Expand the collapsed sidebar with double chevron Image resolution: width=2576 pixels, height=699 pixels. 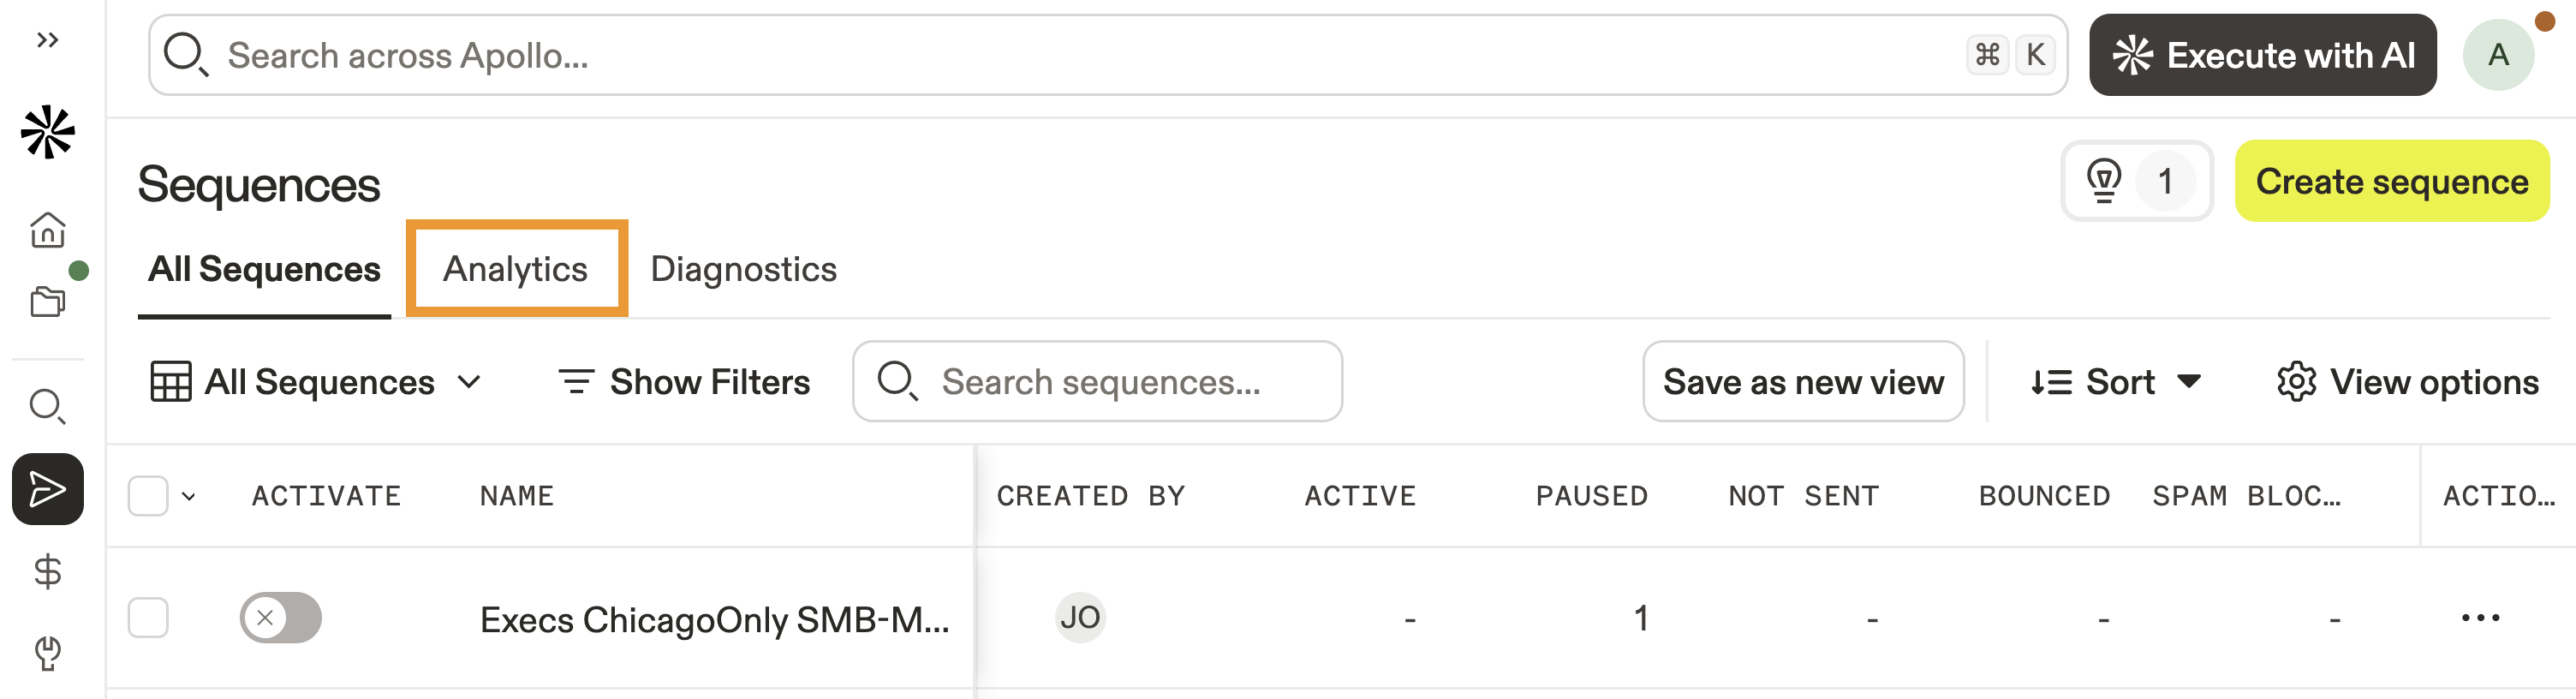47,40
